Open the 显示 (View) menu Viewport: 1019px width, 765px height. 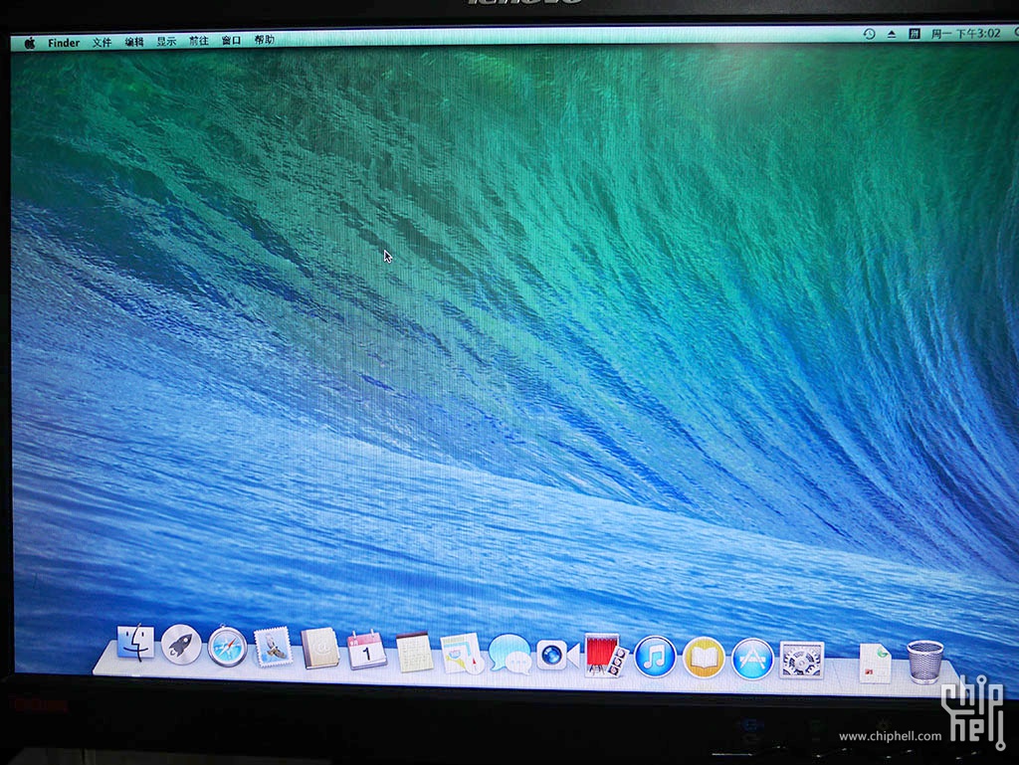166,41
